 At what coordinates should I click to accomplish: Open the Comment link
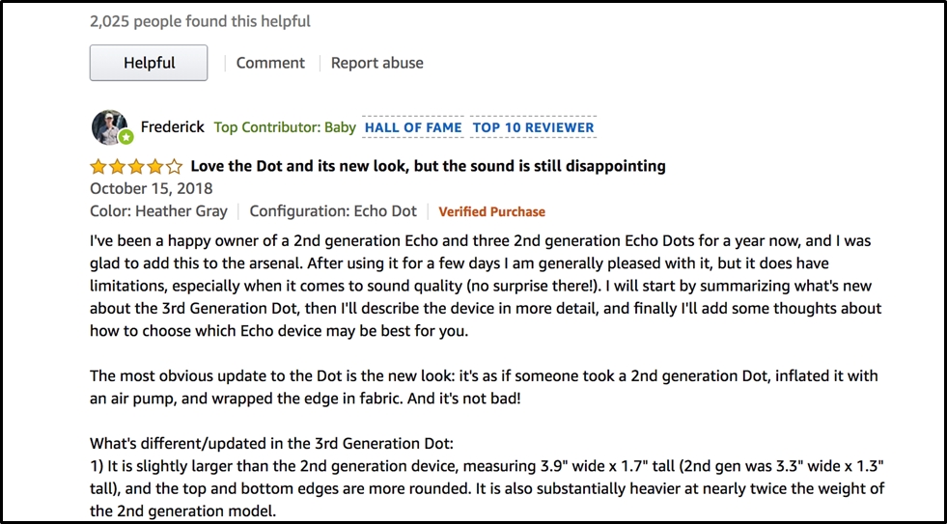(x=270, y=63)
